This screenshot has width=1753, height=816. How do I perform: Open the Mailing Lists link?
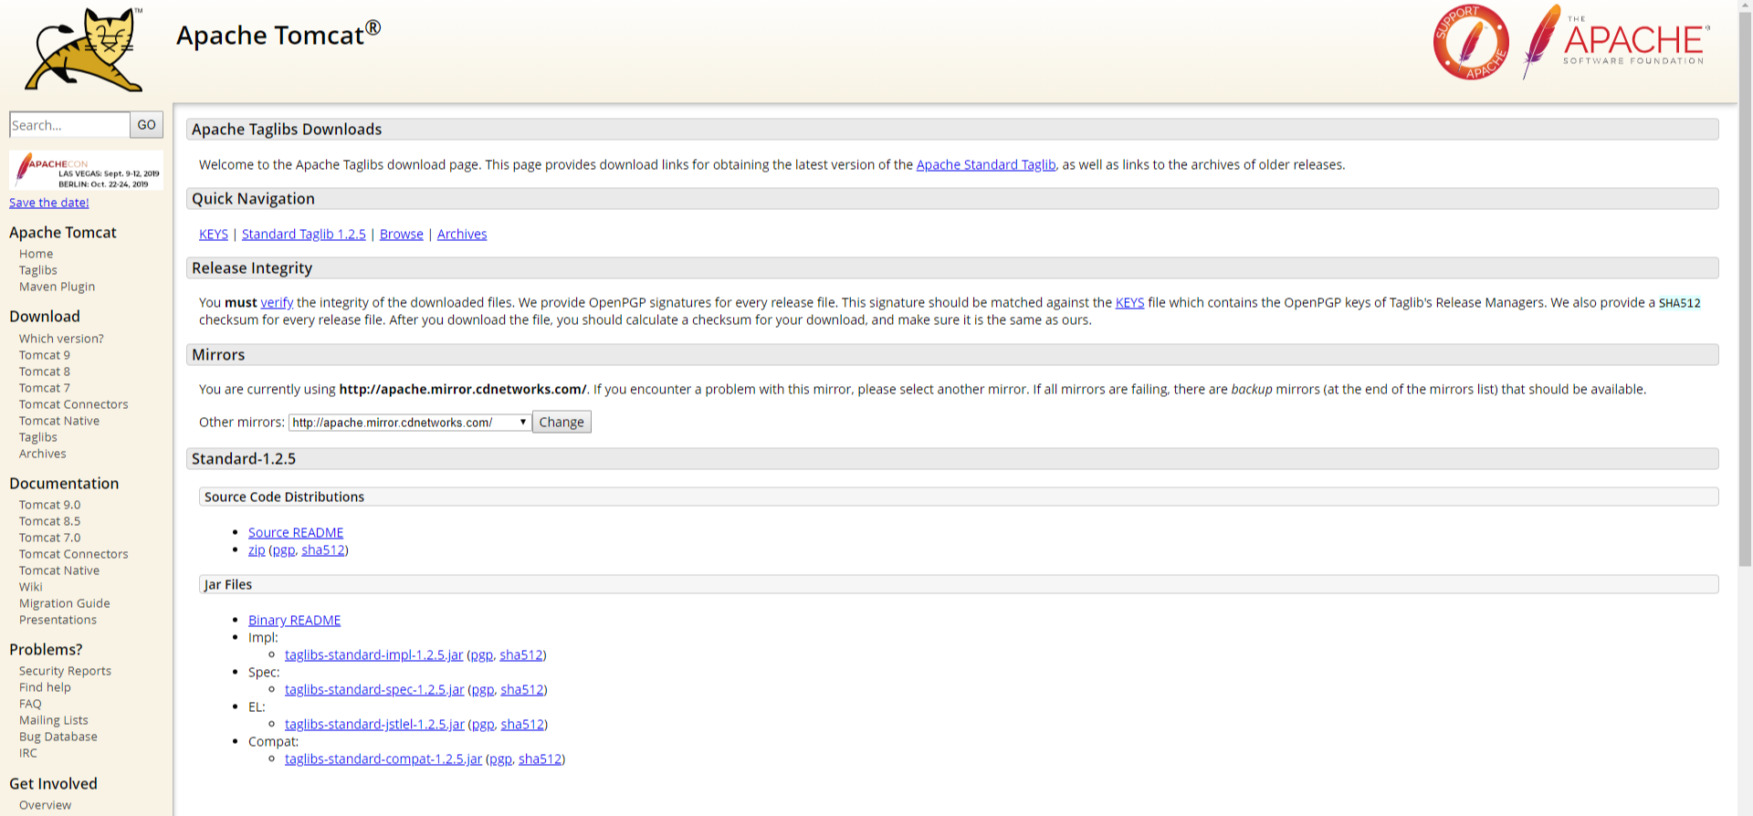click(x=54, y=720)
